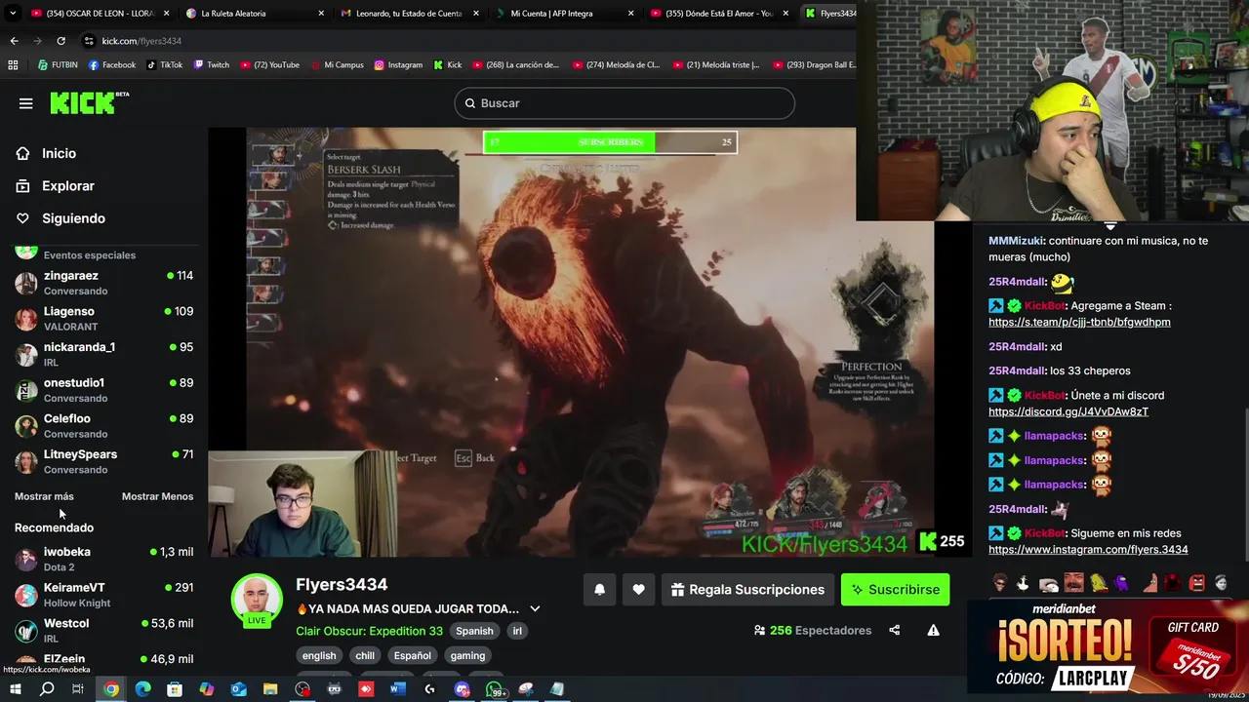Screen dimensions: 1249x702
Task: Toggle follow heart for Flyers3434
Action: (x=638, y=589)
